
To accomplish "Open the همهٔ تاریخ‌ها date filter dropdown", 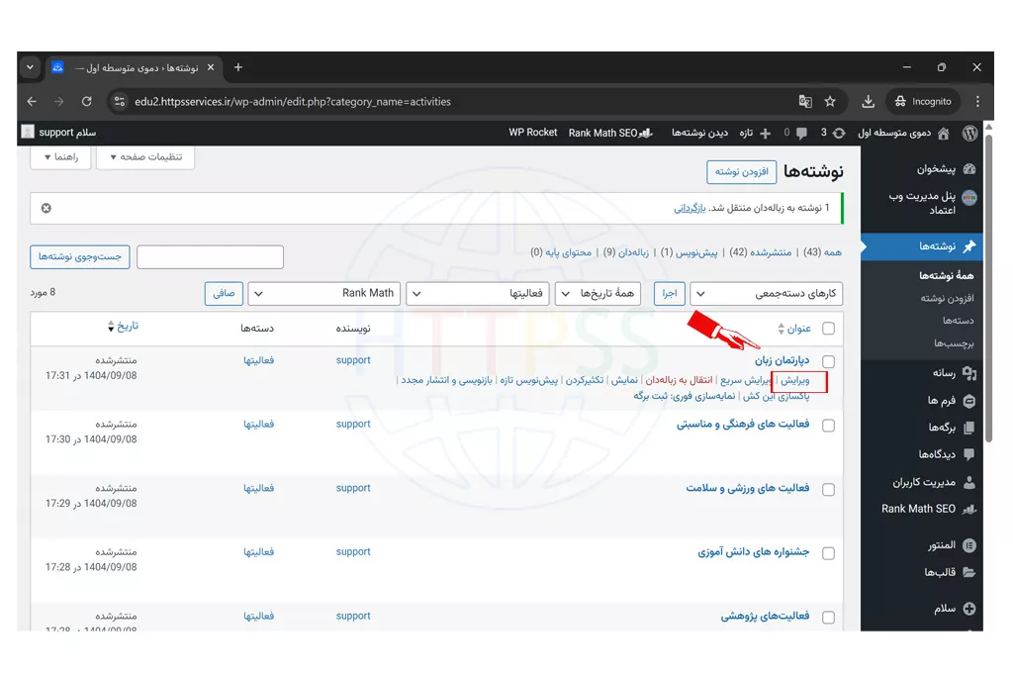I will tap(598, 293).
